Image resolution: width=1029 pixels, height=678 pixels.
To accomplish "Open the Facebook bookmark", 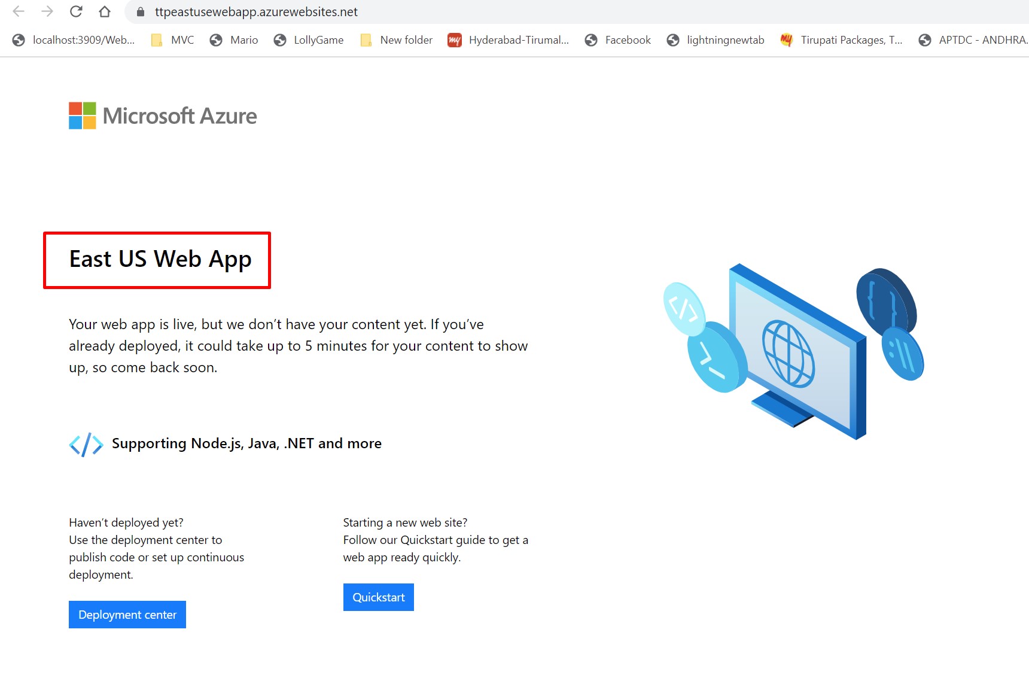I will [x=618, y=40].
